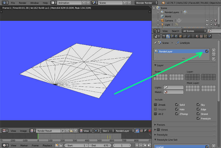Disable the RenderLayer use checkbox

click(207, 51)
